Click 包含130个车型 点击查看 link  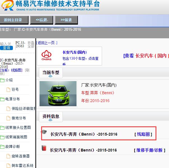(80, 61)
